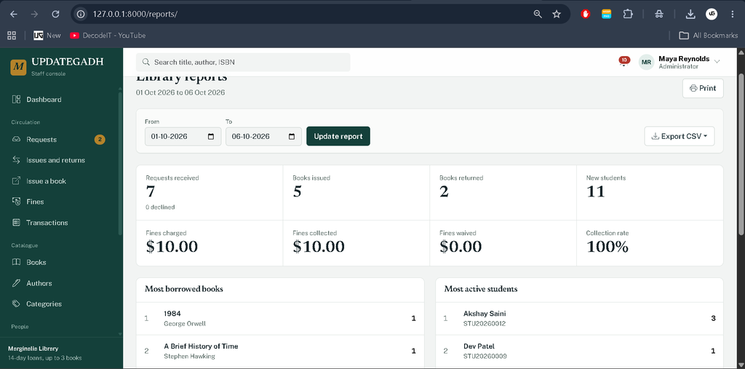Click the Akshay Saini student row
The width and height of the screenshot is (745, 369).
(580, 319)
